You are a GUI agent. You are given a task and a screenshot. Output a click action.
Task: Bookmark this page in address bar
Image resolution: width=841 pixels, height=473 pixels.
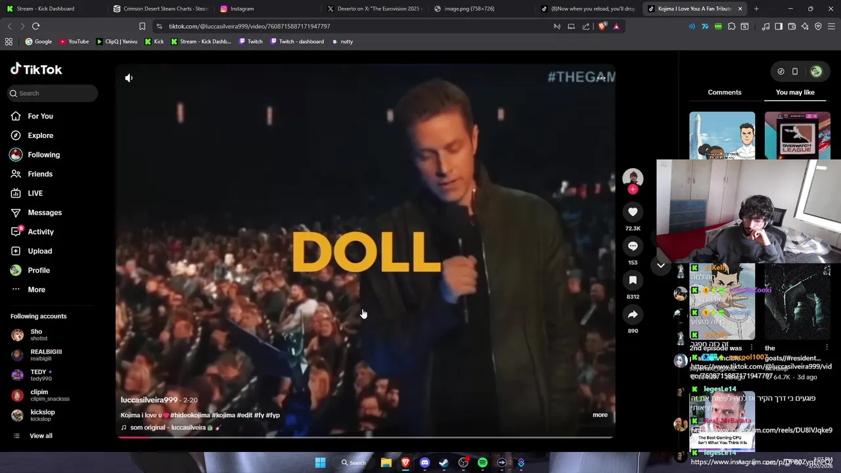pyautogui.click(x=142, y=26)
